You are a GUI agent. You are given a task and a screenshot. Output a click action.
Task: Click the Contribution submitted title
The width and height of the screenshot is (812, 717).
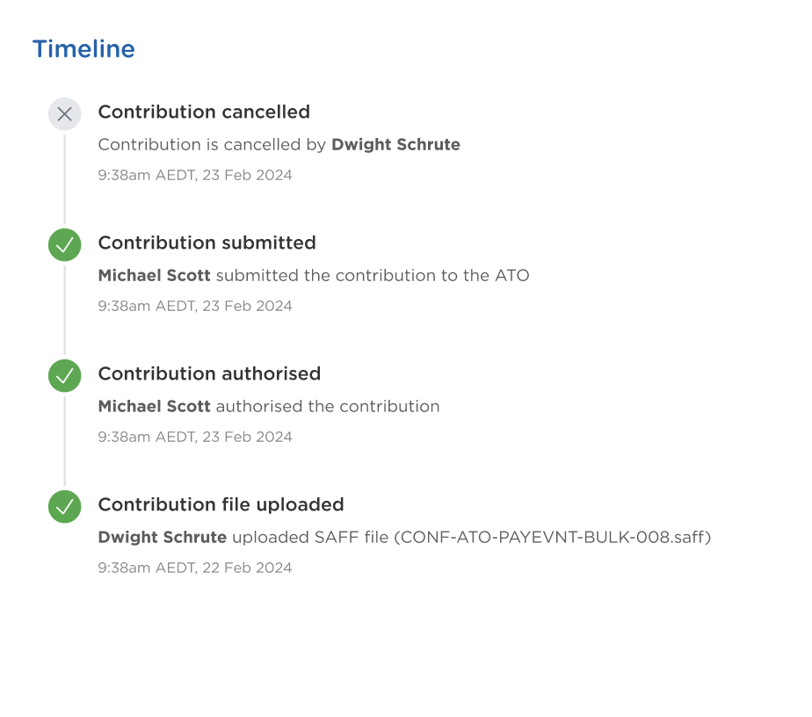click(x=207, y=243)
